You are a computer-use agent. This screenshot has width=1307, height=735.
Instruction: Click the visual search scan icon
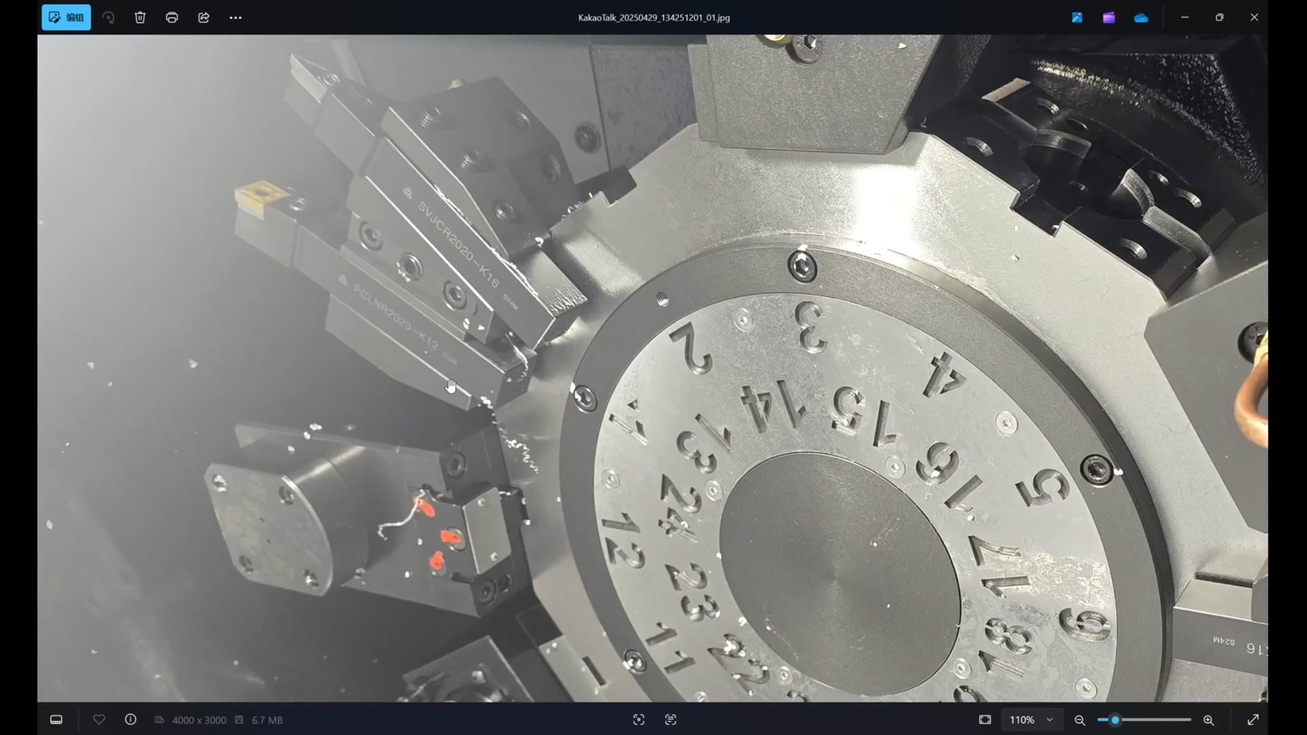pos(639,720)
